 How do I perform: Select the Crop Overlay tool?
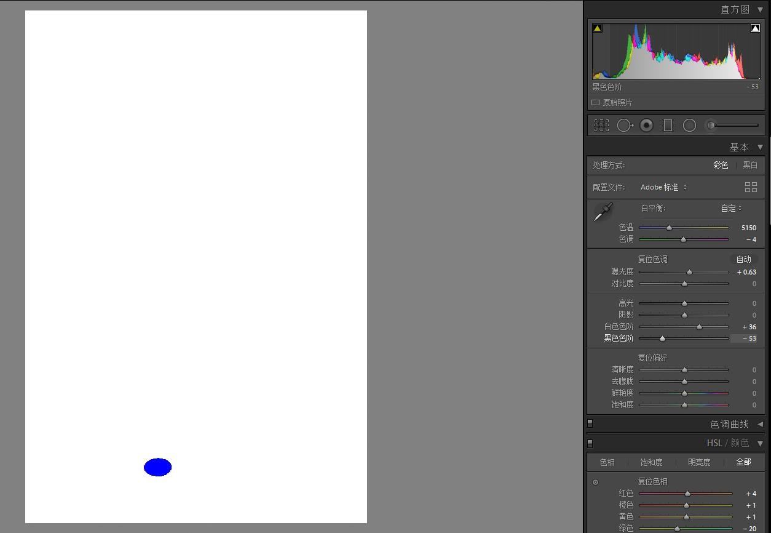601,126
